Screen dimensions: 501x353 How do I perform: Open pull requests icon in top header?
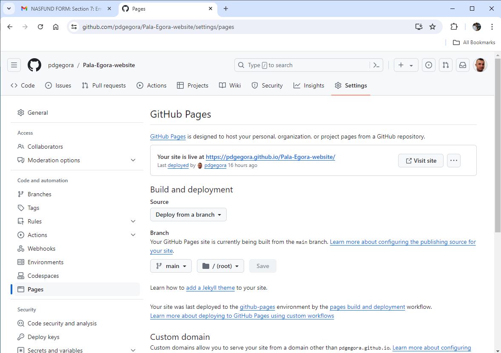click(445, 65)
